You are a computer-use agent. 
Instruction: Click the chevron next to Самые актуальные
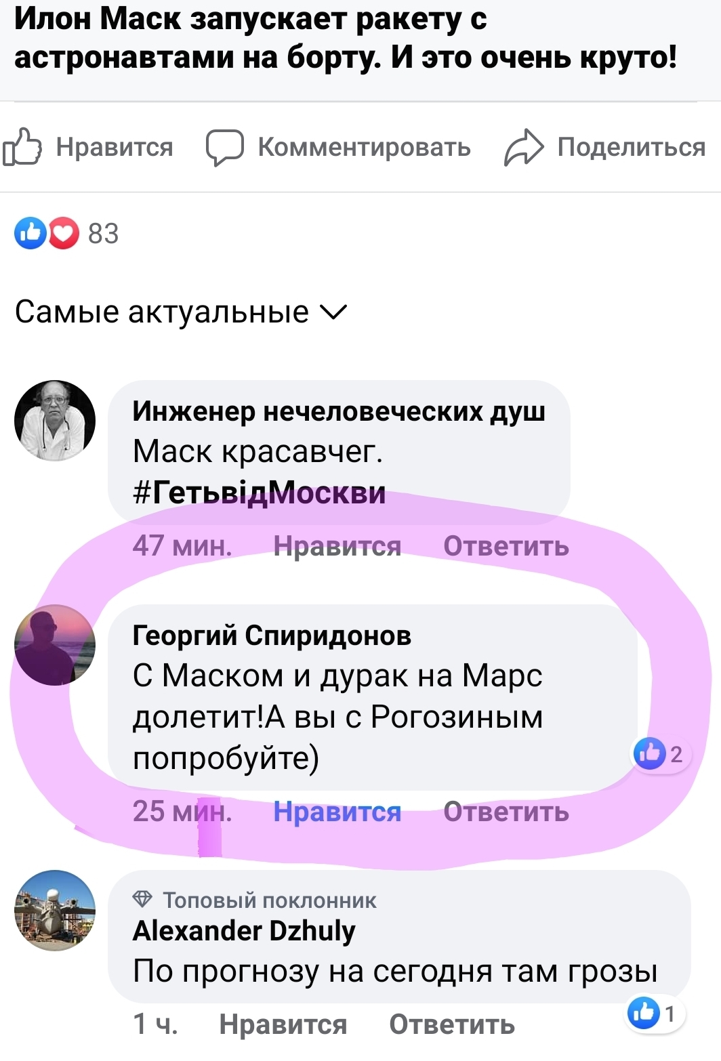click(x=333, y=312)
